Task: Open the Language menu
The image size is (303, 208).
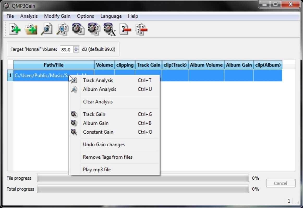Action: tap(111, 16)
